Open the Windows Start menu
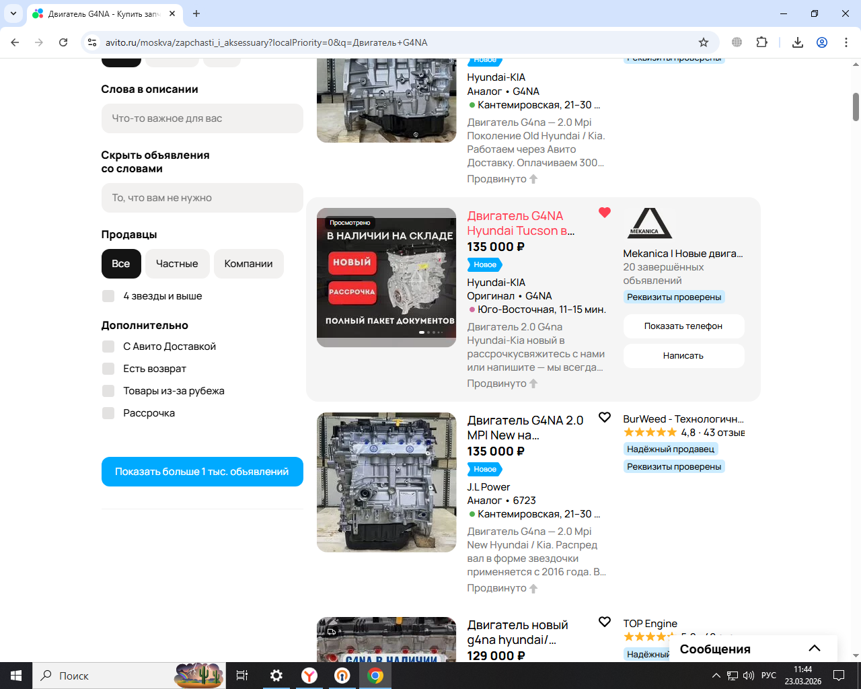The width and height of the screenshot is (861, 689). pyautogui.click(x=16, y=676)
